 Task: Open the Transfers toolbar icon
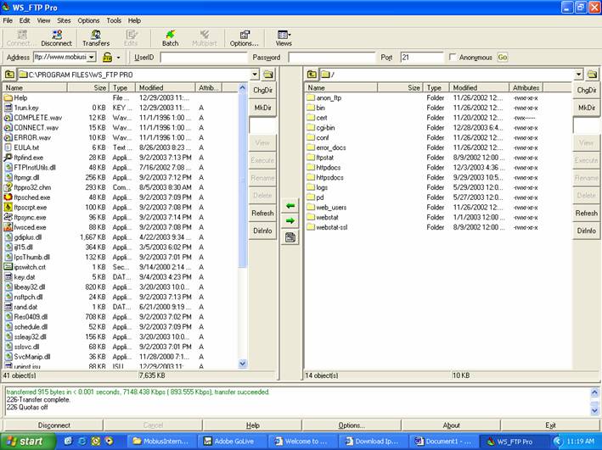pyautogui.click(x=96, y=38)
